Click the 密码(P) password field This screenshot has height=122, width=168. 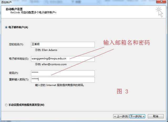[x=63, y=73]
